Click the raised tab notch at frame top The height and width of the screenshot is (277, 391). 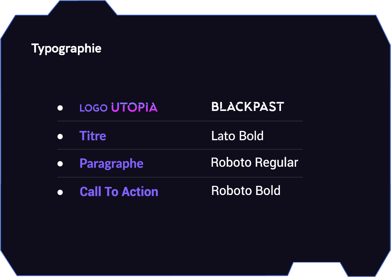[82, 8]
